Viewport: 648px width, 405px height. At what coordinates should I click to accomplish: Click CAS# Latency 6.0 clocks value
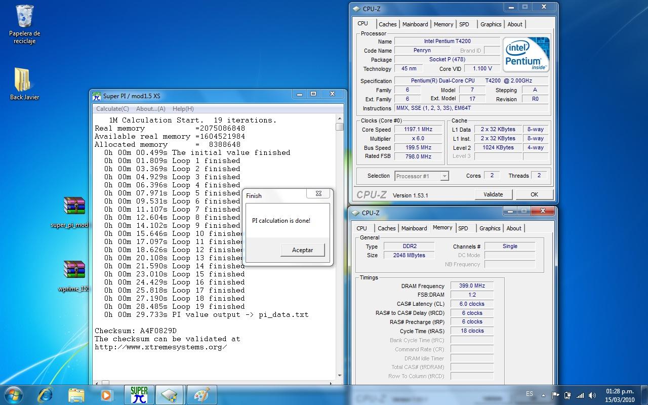click(x=472, y=304)
